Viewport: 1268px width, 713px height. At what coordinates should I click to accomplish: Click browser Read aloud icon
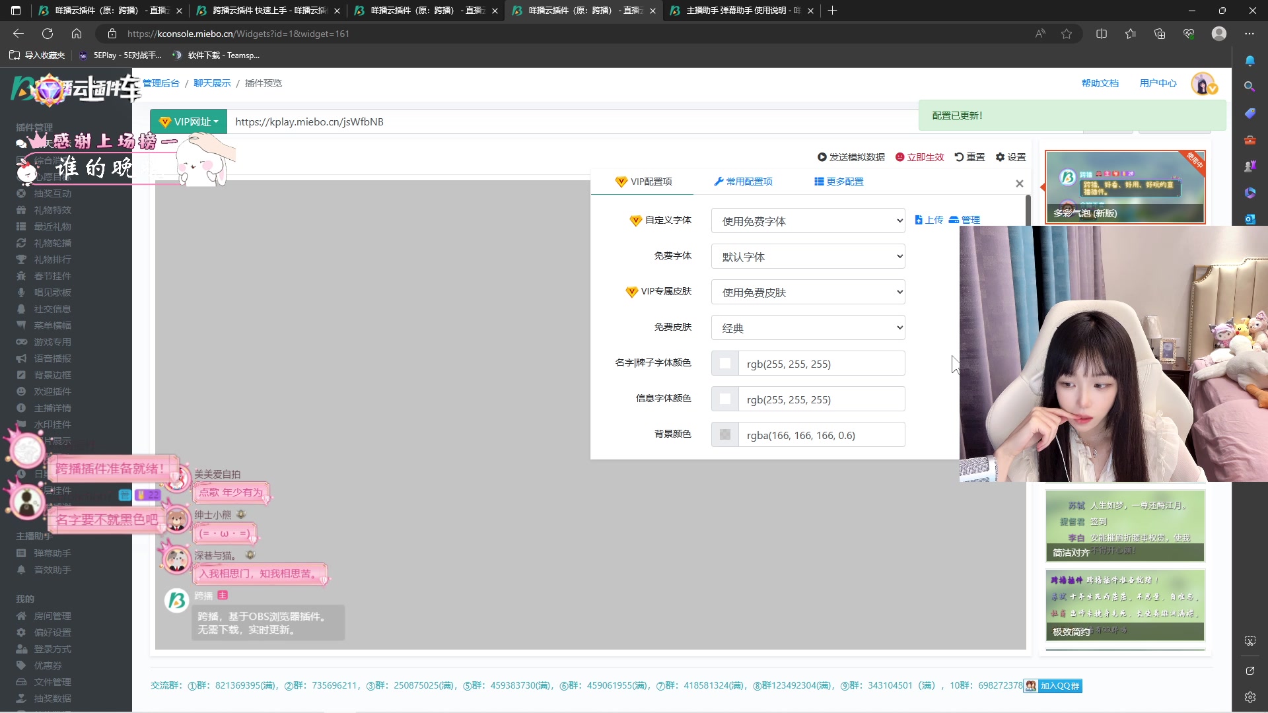tap(1040, 34)
